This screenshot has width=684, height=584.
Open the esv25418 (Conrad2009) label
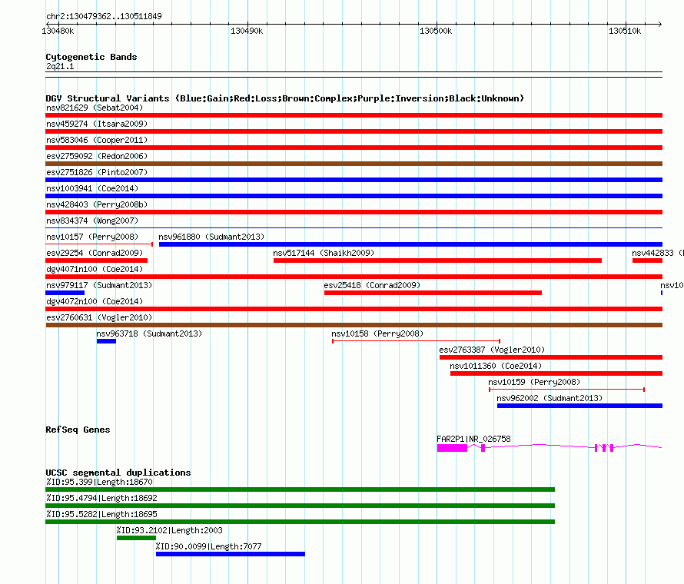[372, 285]
